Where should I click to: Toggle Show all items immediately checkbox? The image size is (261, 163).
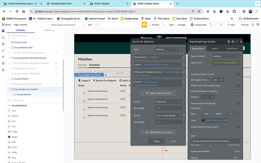[238, 104]
